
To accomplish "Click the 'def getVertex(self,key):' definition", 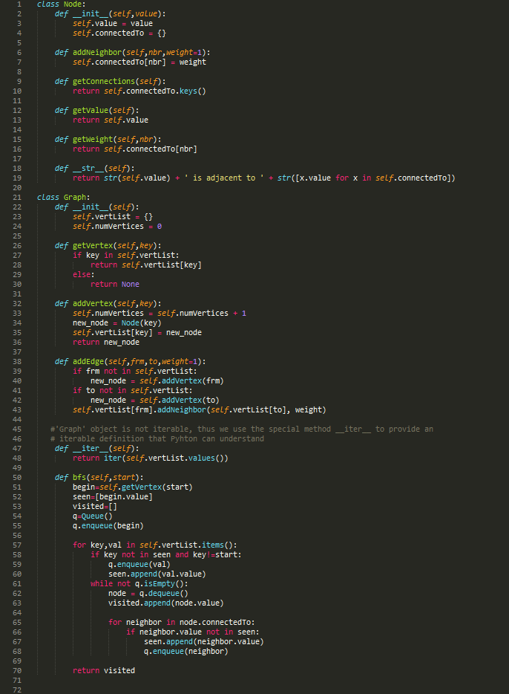I will click(108, 246).
